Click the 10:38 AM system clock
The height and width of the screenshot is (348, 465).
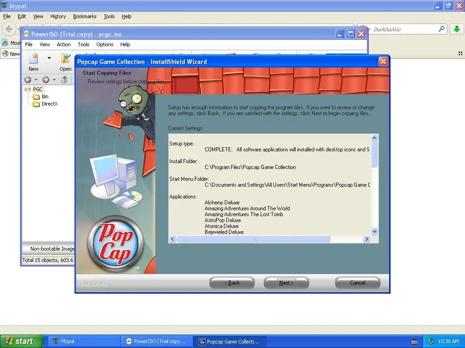click(448, 341)
